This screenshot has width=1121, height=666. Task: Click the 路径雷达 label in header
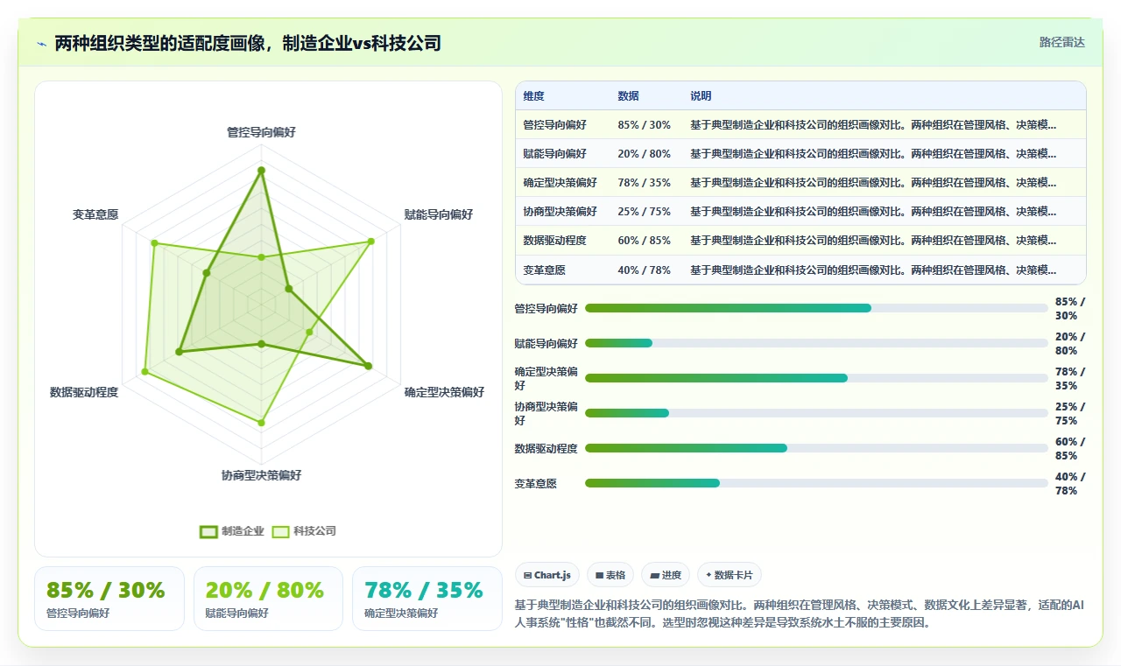(1061, 42)
